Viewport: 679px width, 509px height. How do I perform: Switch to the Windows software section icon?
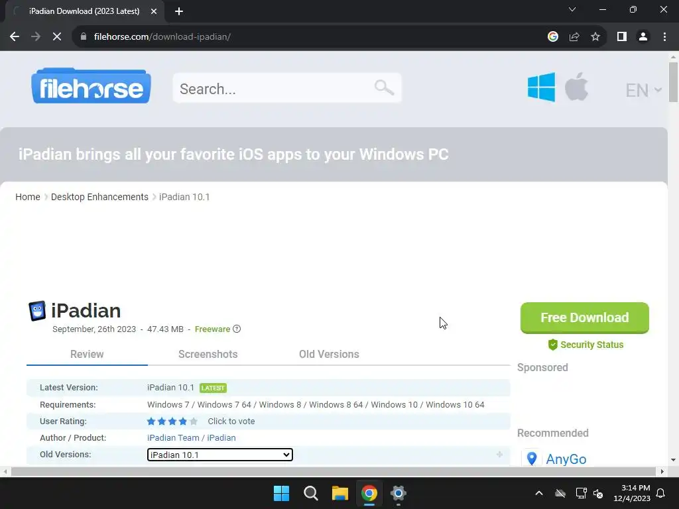click(541, 87)
